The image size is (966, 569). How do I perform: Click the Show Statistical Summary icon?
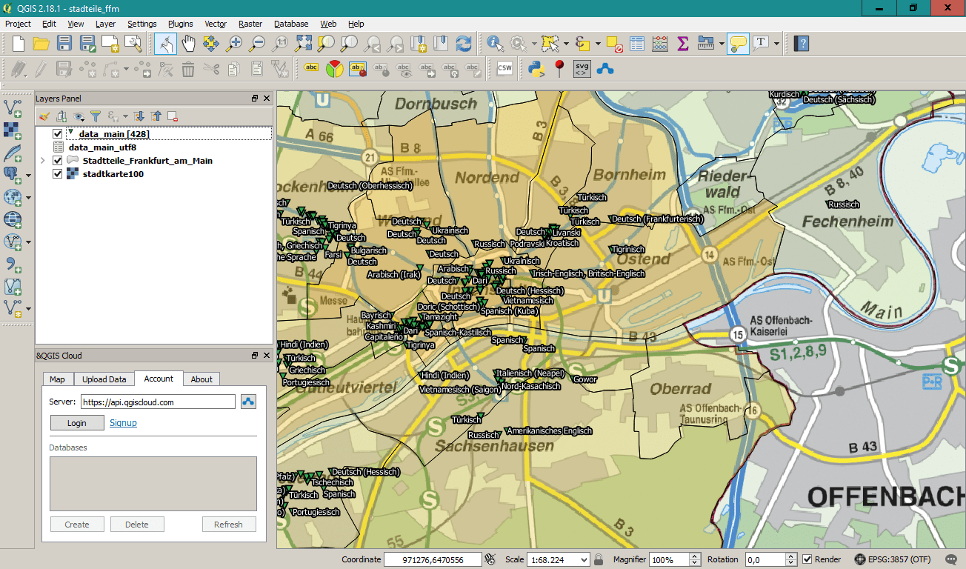(x=682, y=43)
